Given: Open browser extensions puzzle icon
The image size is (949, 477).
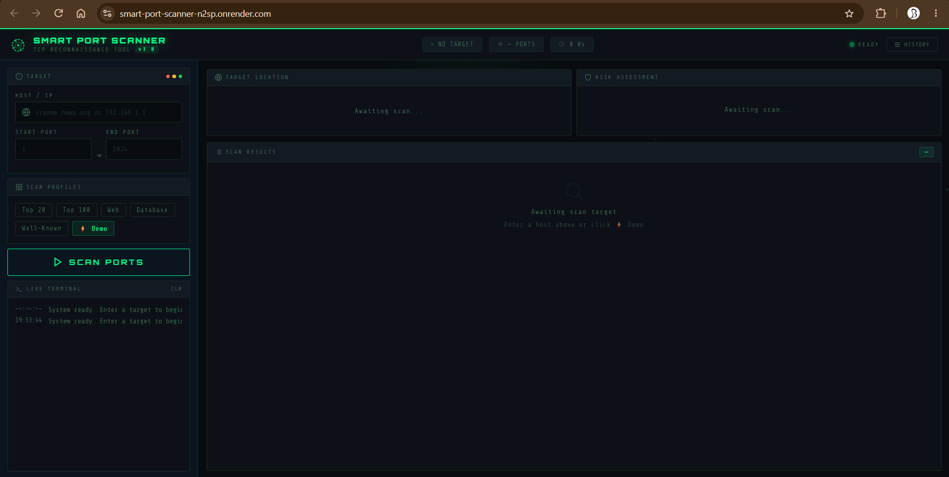Looking at the screenshot, I should coord(881,13).
